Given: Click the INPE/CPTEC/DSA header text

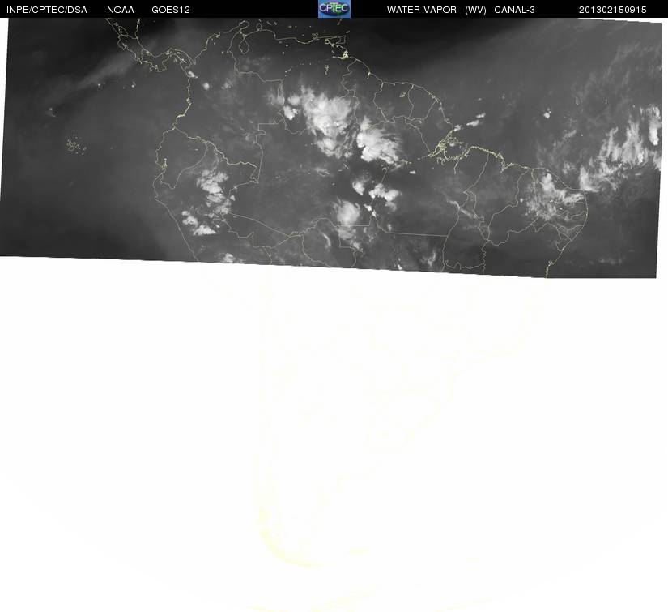Looking at the screenshot, I should (47, 10).
